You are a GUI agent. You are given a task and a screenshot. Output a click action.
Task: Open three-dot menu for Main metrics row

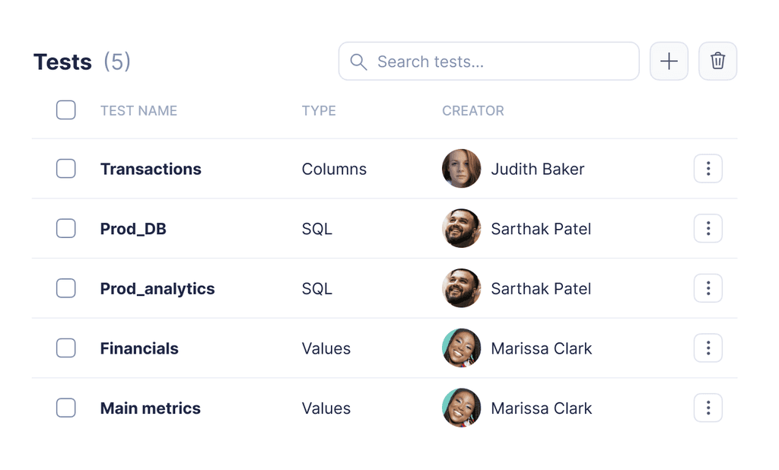708,408
